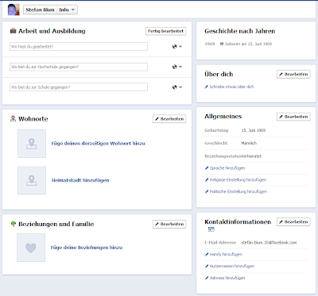Click 'Geboren am 15. Juni 1969' entry

(248, 44)
